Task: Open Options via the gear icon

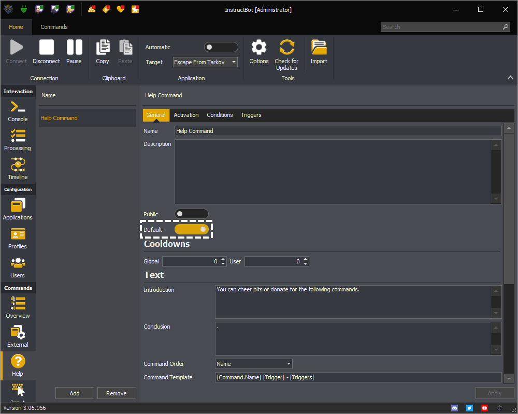Action: (x=259, y=47)
